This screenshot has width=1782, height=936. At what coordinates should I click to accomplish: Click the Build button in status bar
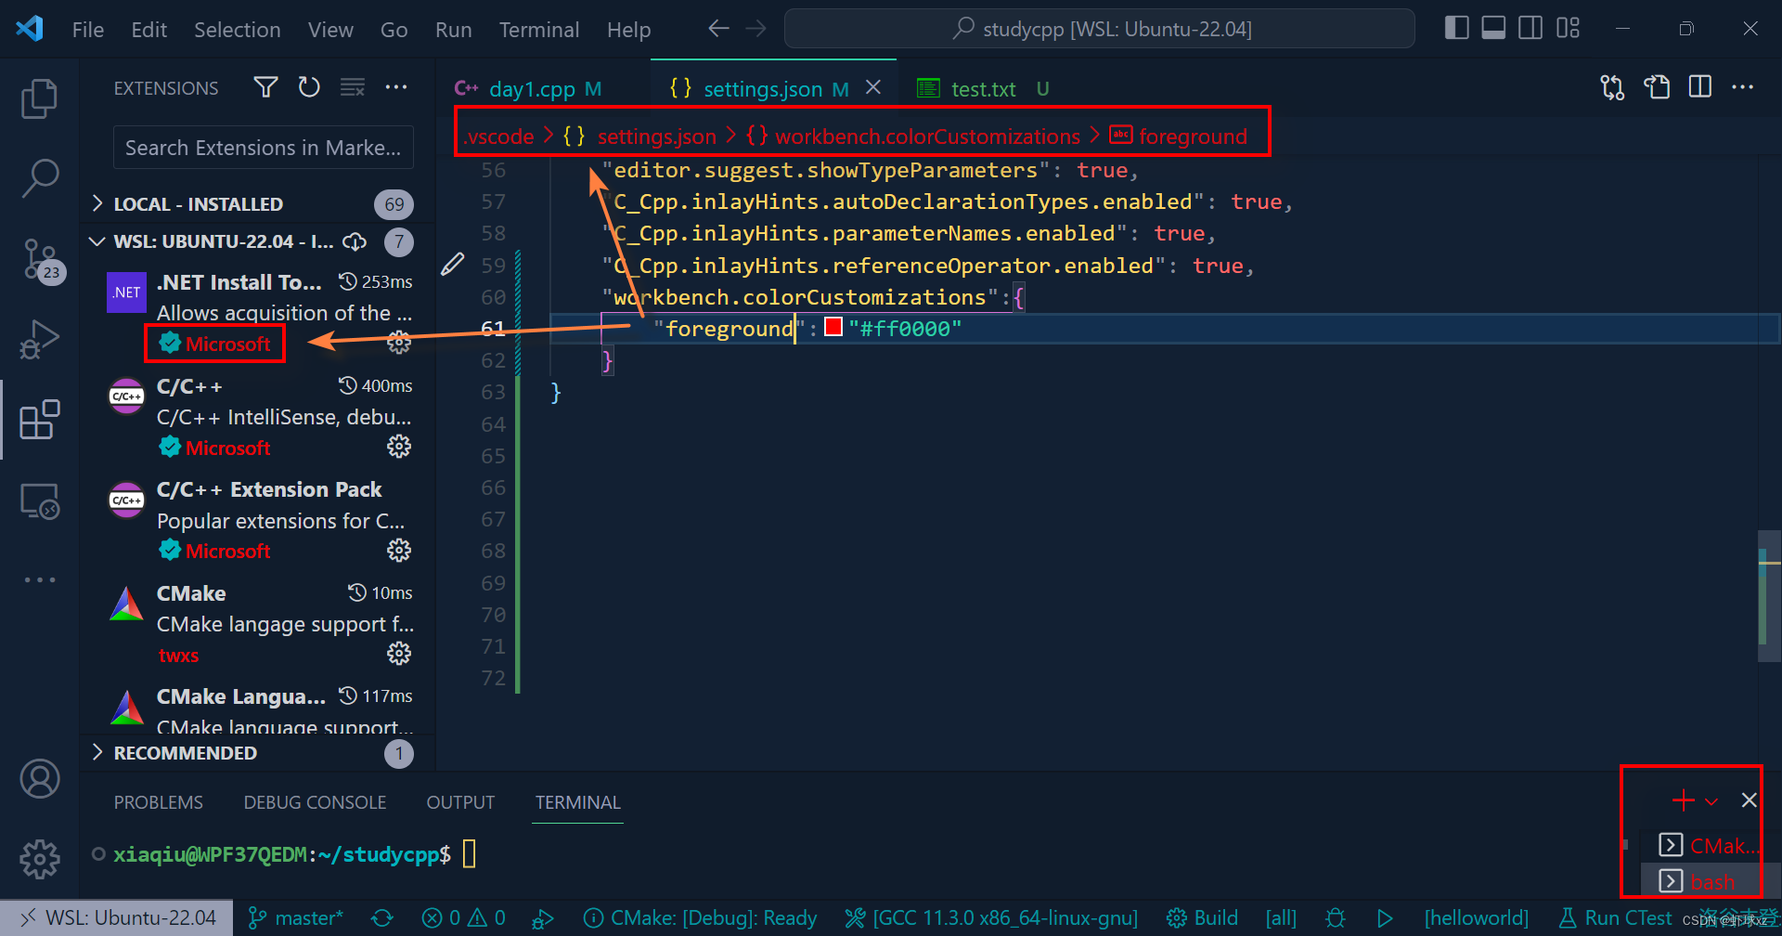point(1202,917)
